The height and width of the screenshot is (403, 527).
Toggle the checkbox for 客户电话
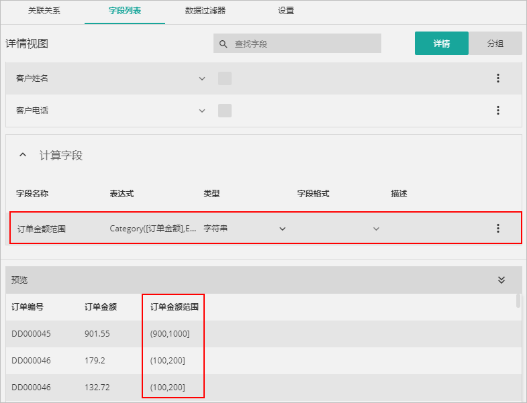click(225, 111)
